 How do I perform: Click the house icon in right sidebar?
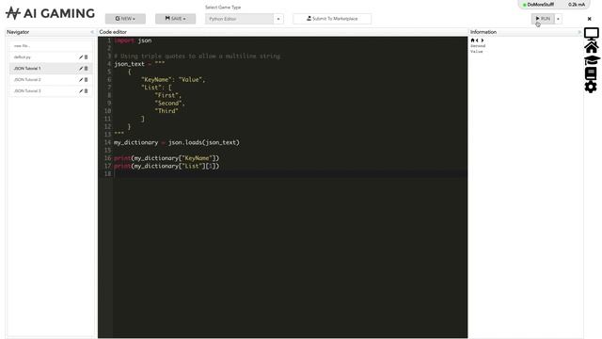tap(592, 47)
